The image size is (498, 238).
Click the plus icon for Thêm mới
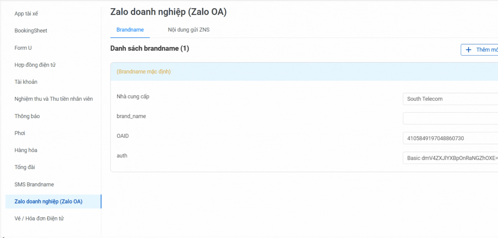468,50
